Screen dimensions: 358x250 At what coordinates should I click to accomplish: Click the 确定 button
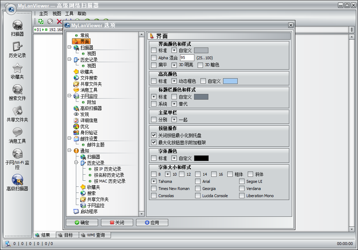(x=81, y=222)
